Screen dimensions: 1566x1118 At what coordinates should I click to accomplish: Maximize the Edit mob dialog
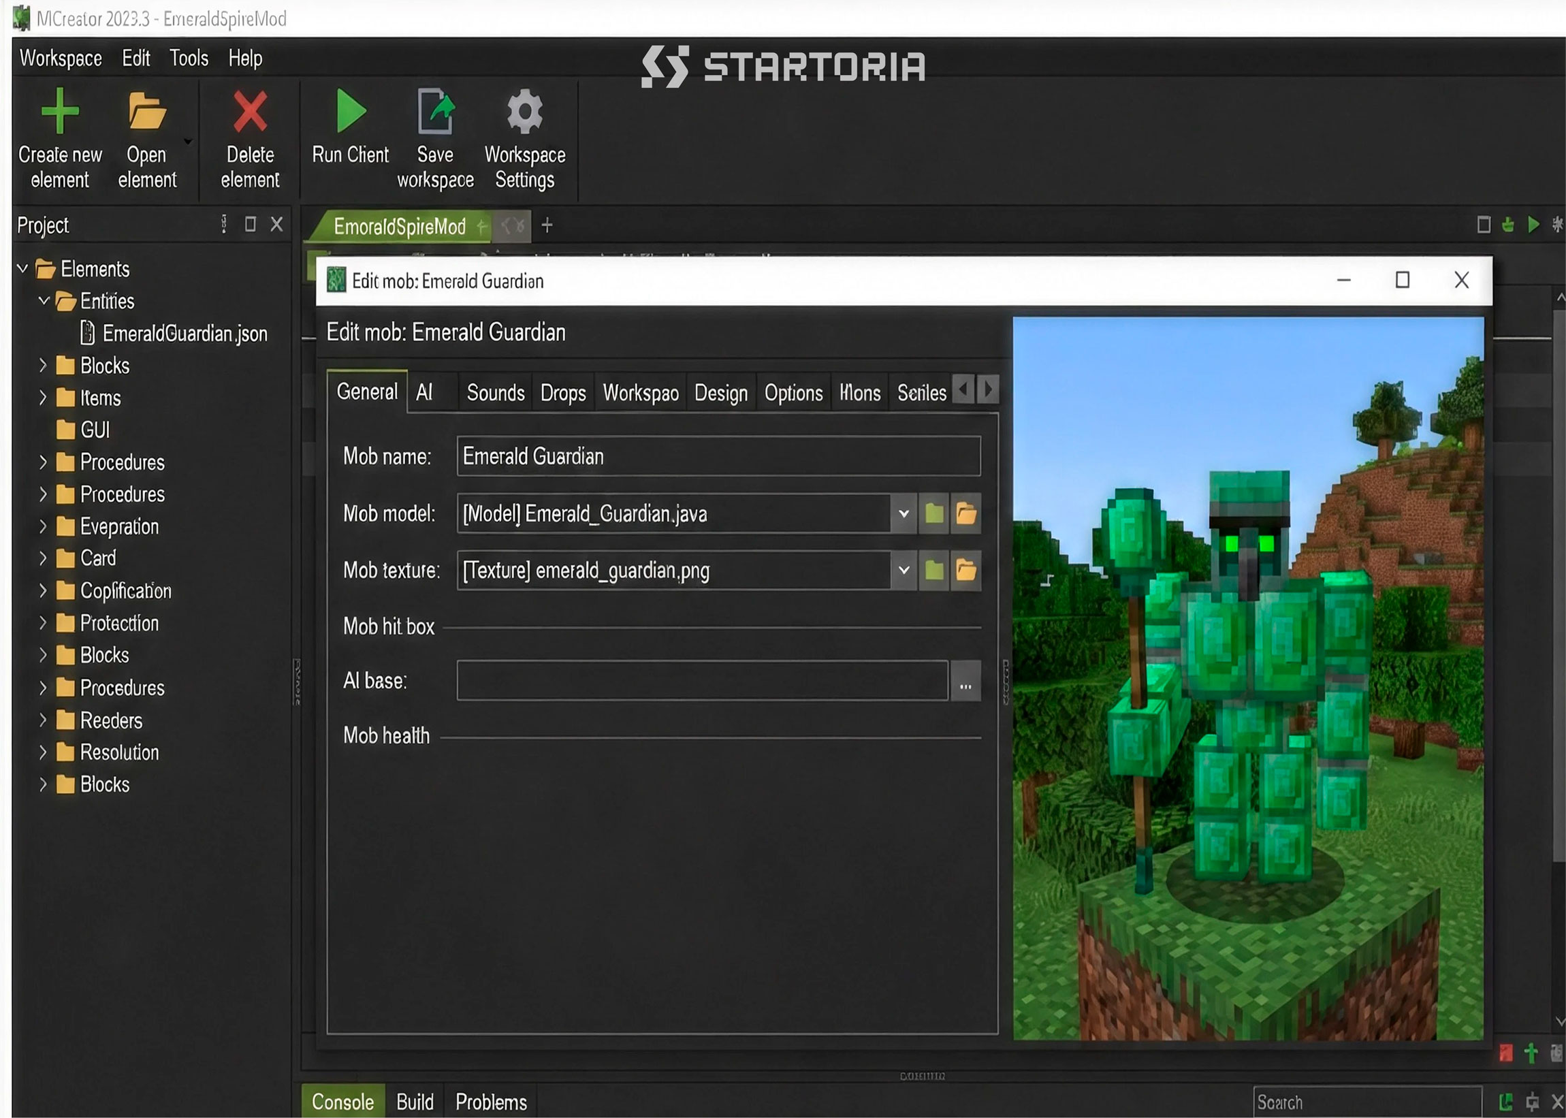[x=1402, y=279]
